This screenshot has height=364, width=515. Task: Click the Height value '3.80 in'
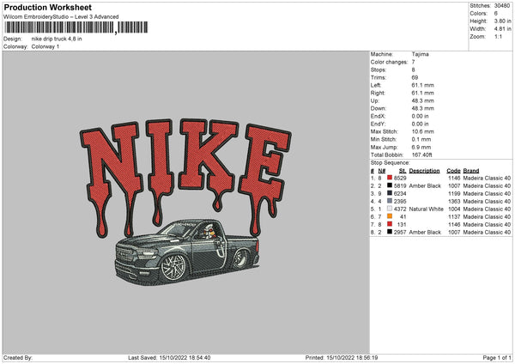502,21
